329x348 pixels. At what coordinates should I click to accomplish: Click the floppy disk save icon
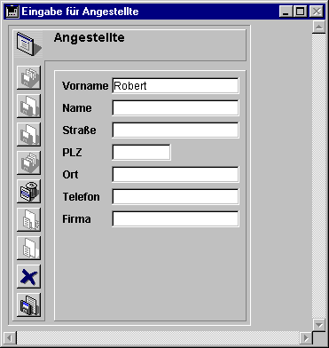28,304
